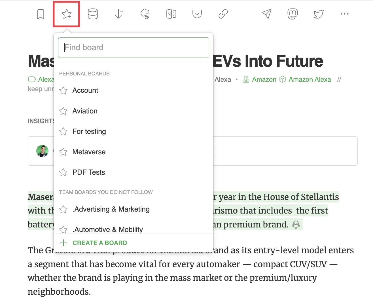Click the Insights section label

pyautogui.click(x=41, y=121)
